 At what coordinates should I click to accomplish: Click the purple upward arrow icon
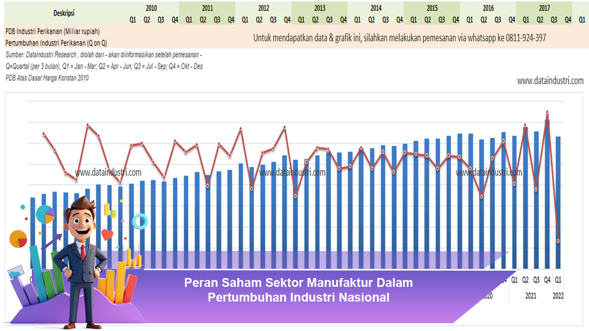[x=52, y=242]
